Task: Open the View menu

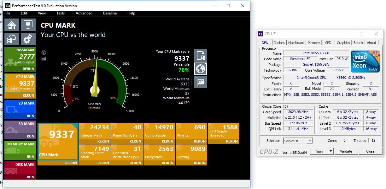Action: click(42, 13)
